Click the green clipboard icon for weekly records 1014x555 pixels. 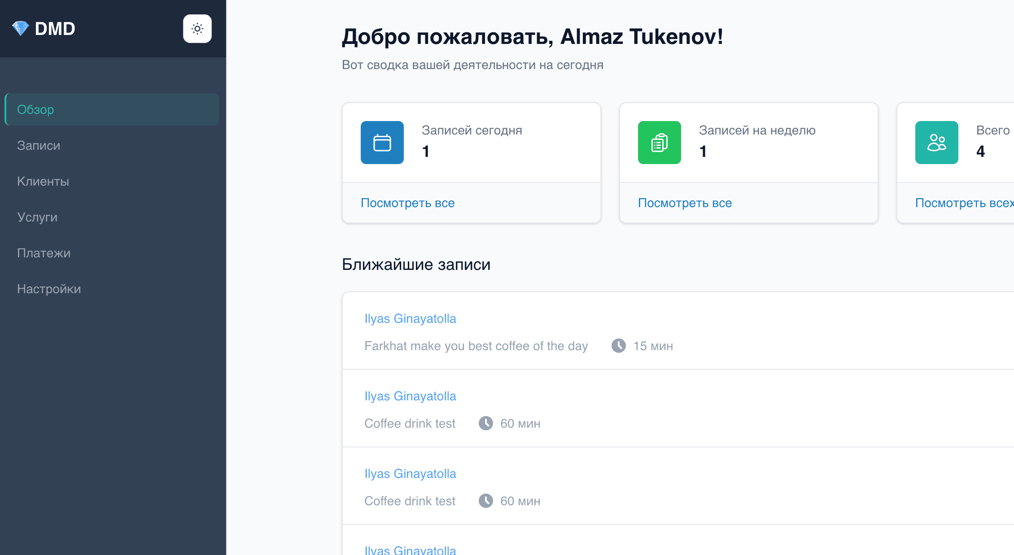pyautogui.click(x=660, y=143)
